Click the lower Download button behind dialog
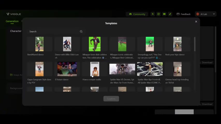Viewport: 221px width, 124px height. [x=206, y=104]
